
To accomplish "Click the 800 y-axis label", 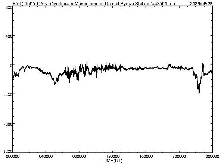I will pos(9,7).
